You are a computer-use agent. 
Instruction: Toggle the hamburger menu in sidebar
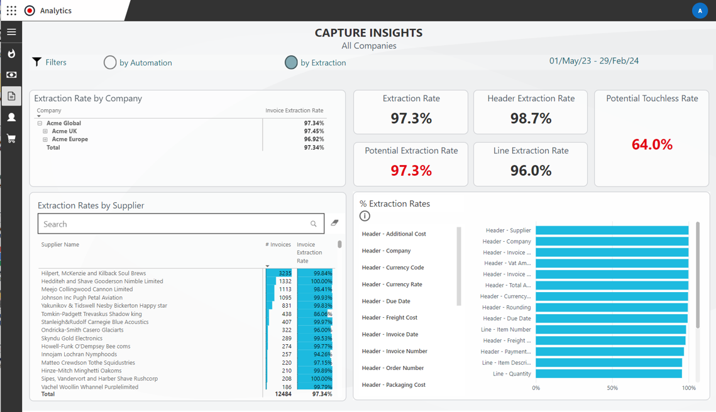(x=11, y=32)
